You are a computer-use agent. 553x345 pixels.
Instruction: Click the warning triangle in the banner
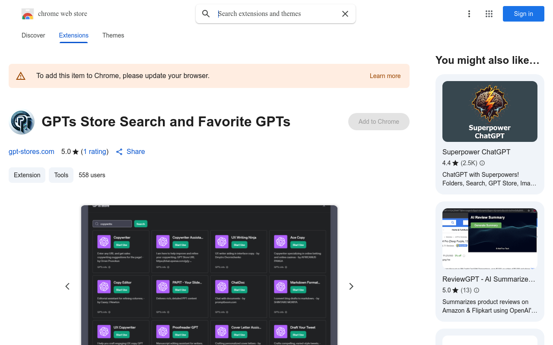[21, 75]
